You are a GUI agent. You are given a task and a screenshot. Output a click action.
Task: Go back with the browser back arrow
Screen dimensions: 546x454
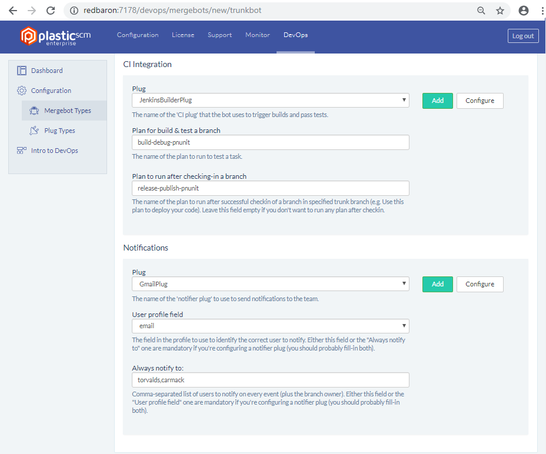(13, 11)
